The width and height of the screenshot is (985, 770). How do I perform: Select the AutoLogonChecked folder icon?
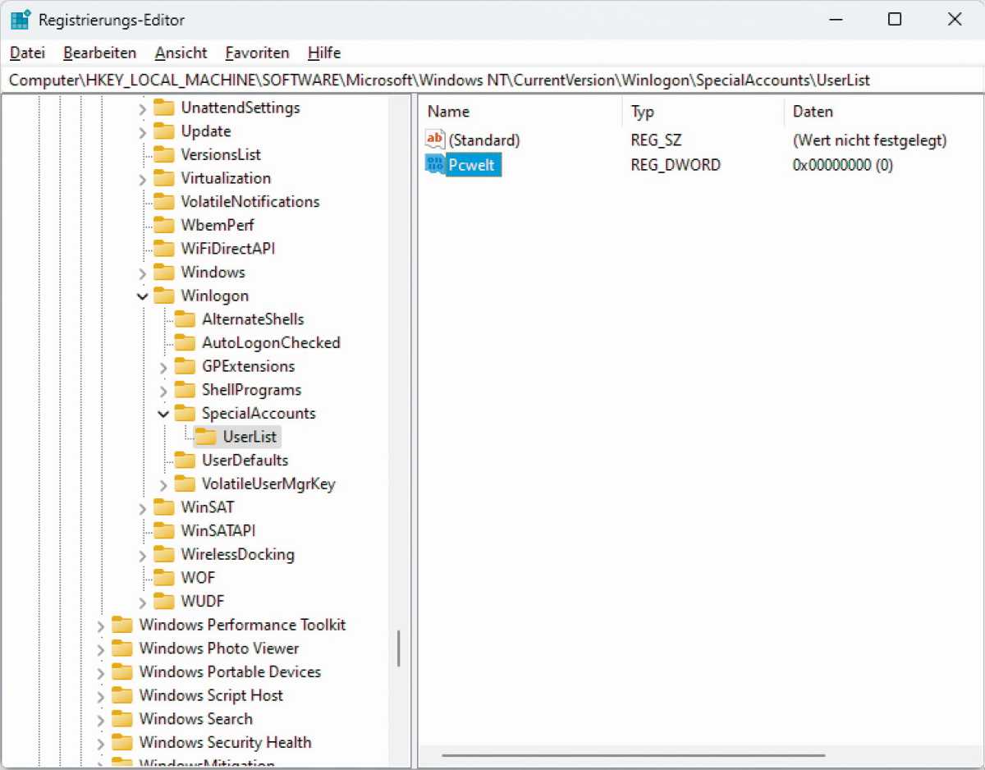(186, 343)
